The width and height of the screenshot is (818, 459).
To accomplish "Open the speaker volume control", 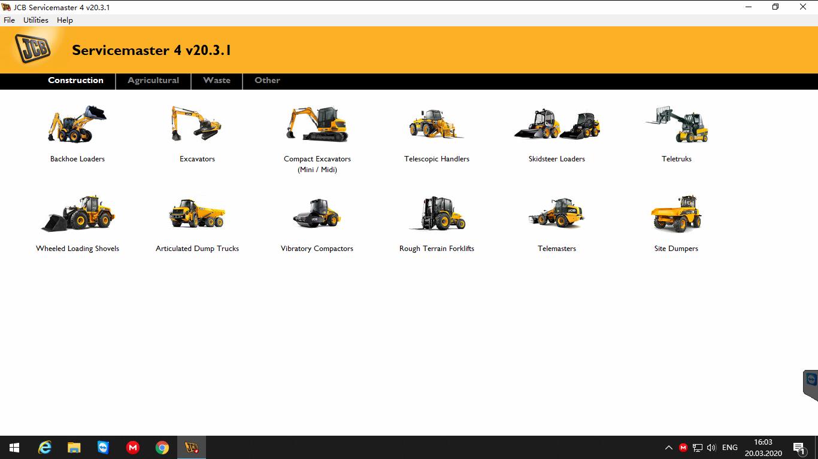I will 711,447.
